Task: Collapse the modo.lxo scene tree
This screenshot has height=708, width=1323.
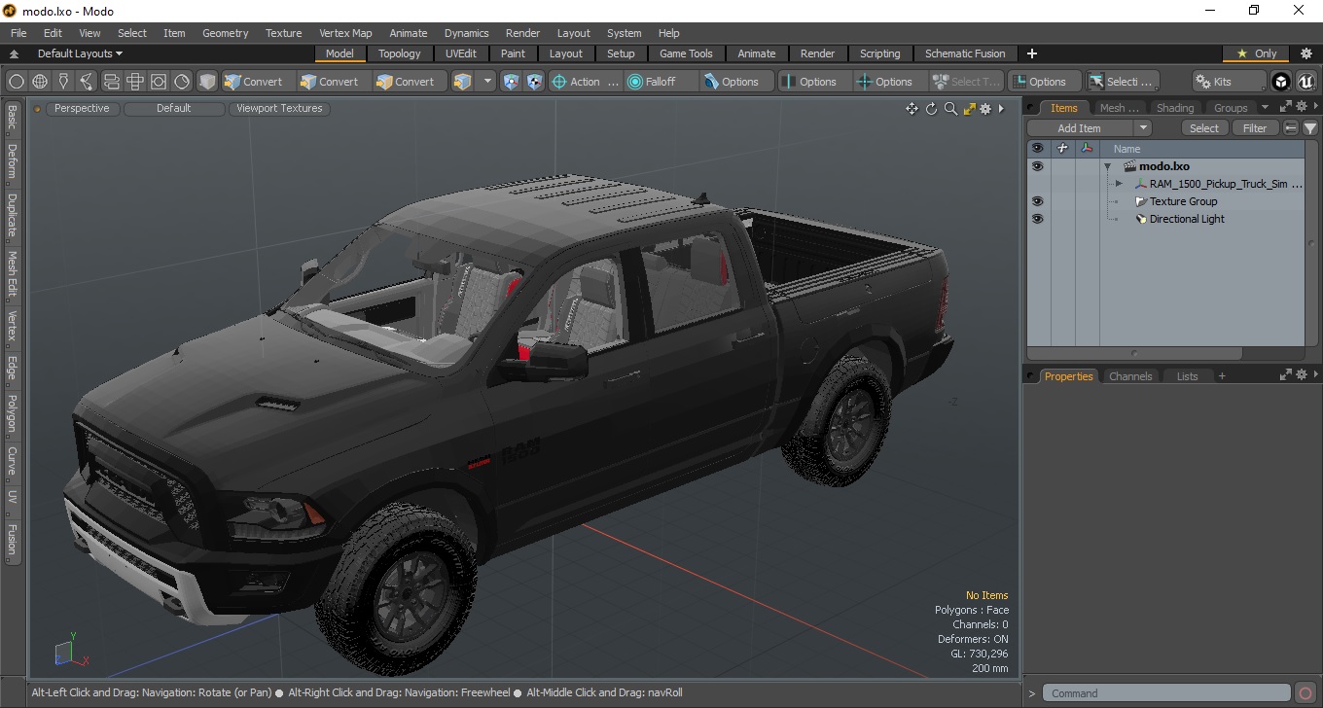Action: tap(1107, 166)
